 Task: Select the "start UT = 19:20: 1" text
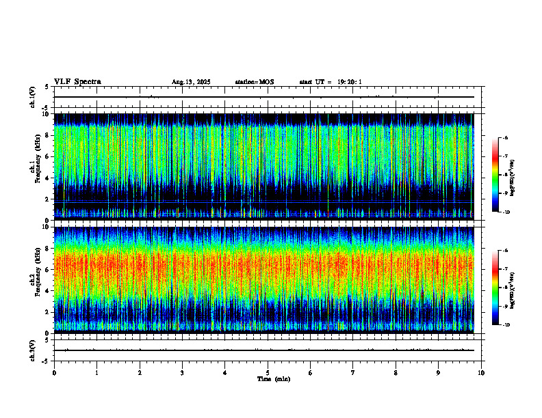point(331,82)
